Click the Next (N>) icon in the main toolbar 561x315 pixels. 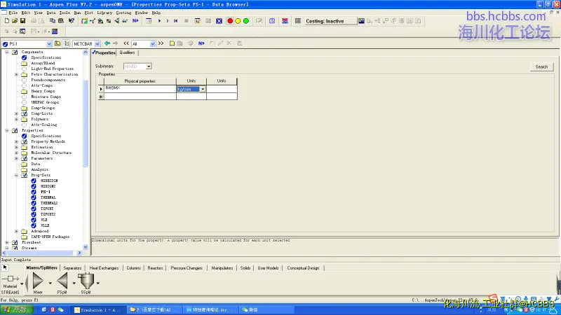point(135,21)
